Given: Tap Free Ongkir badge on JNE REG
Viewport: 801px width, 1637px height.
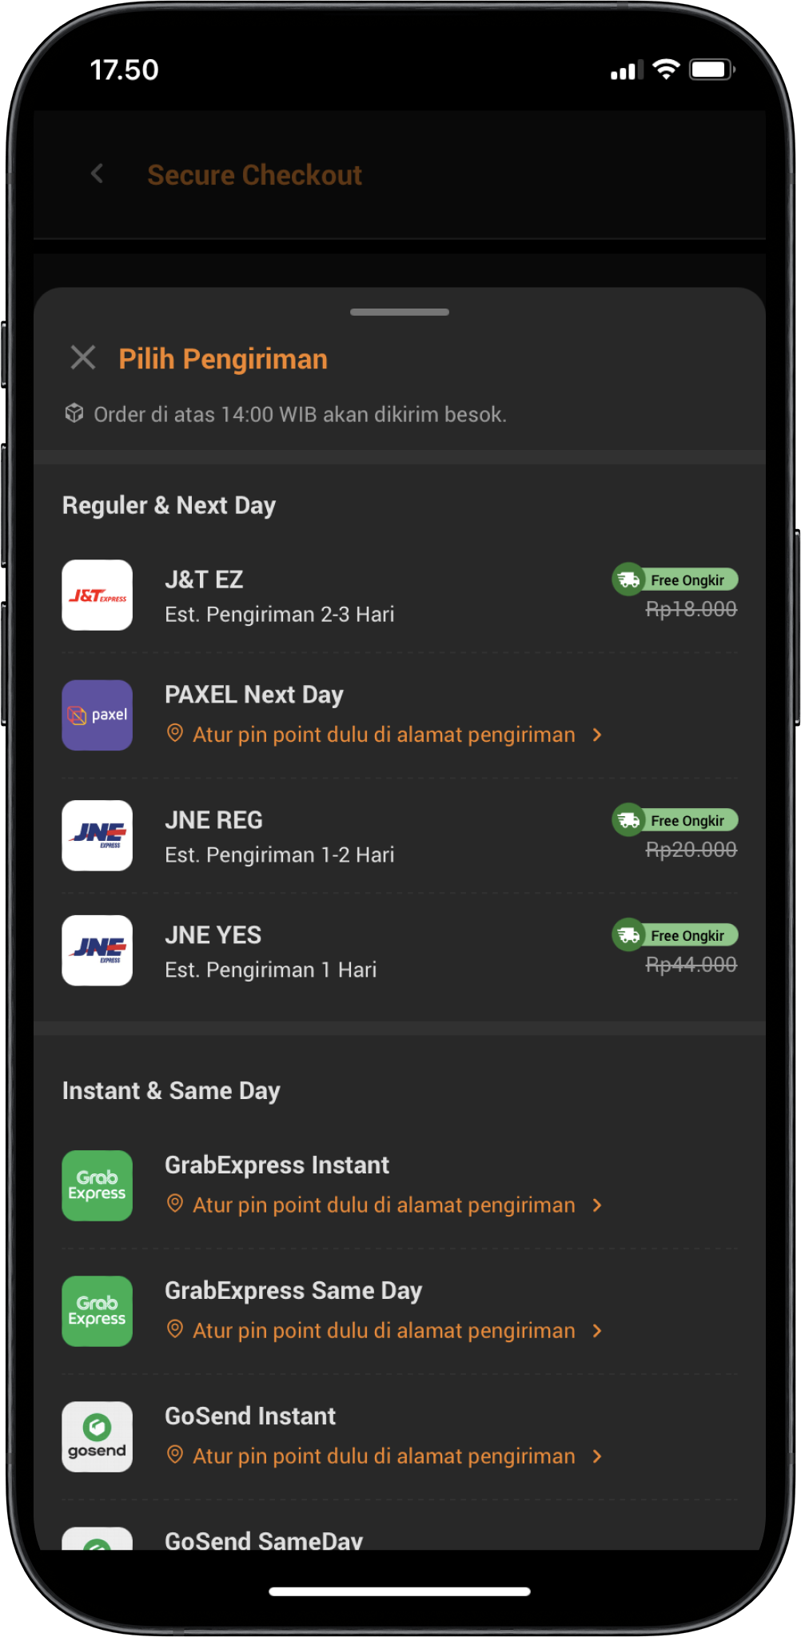Looking at the screenshot, I should coord(675,820).
